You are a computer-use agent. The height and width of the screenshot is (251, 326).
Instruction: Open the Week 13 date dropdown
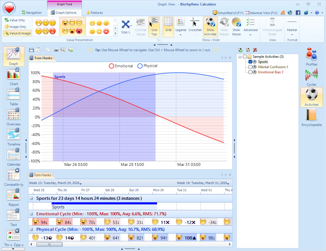pos(80,183)
